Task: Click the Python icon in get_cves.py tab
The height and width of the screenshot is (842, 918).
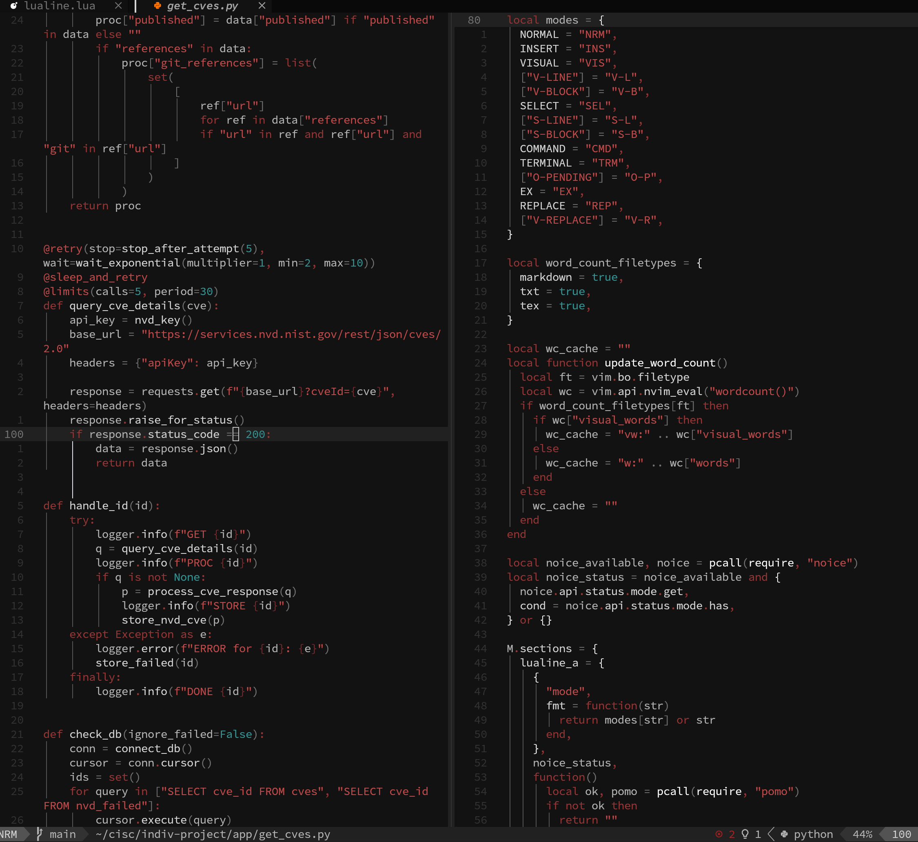Action: (x=157, y=6)
